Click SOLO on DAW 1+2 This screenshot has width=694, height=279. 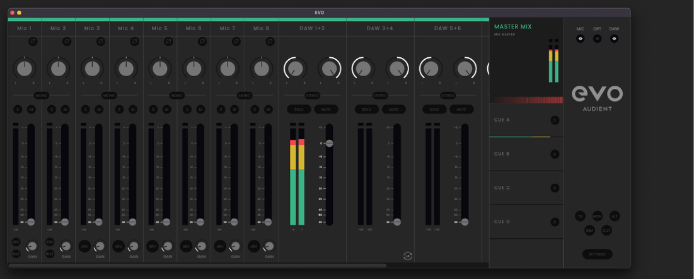click(x=299, y=109)
